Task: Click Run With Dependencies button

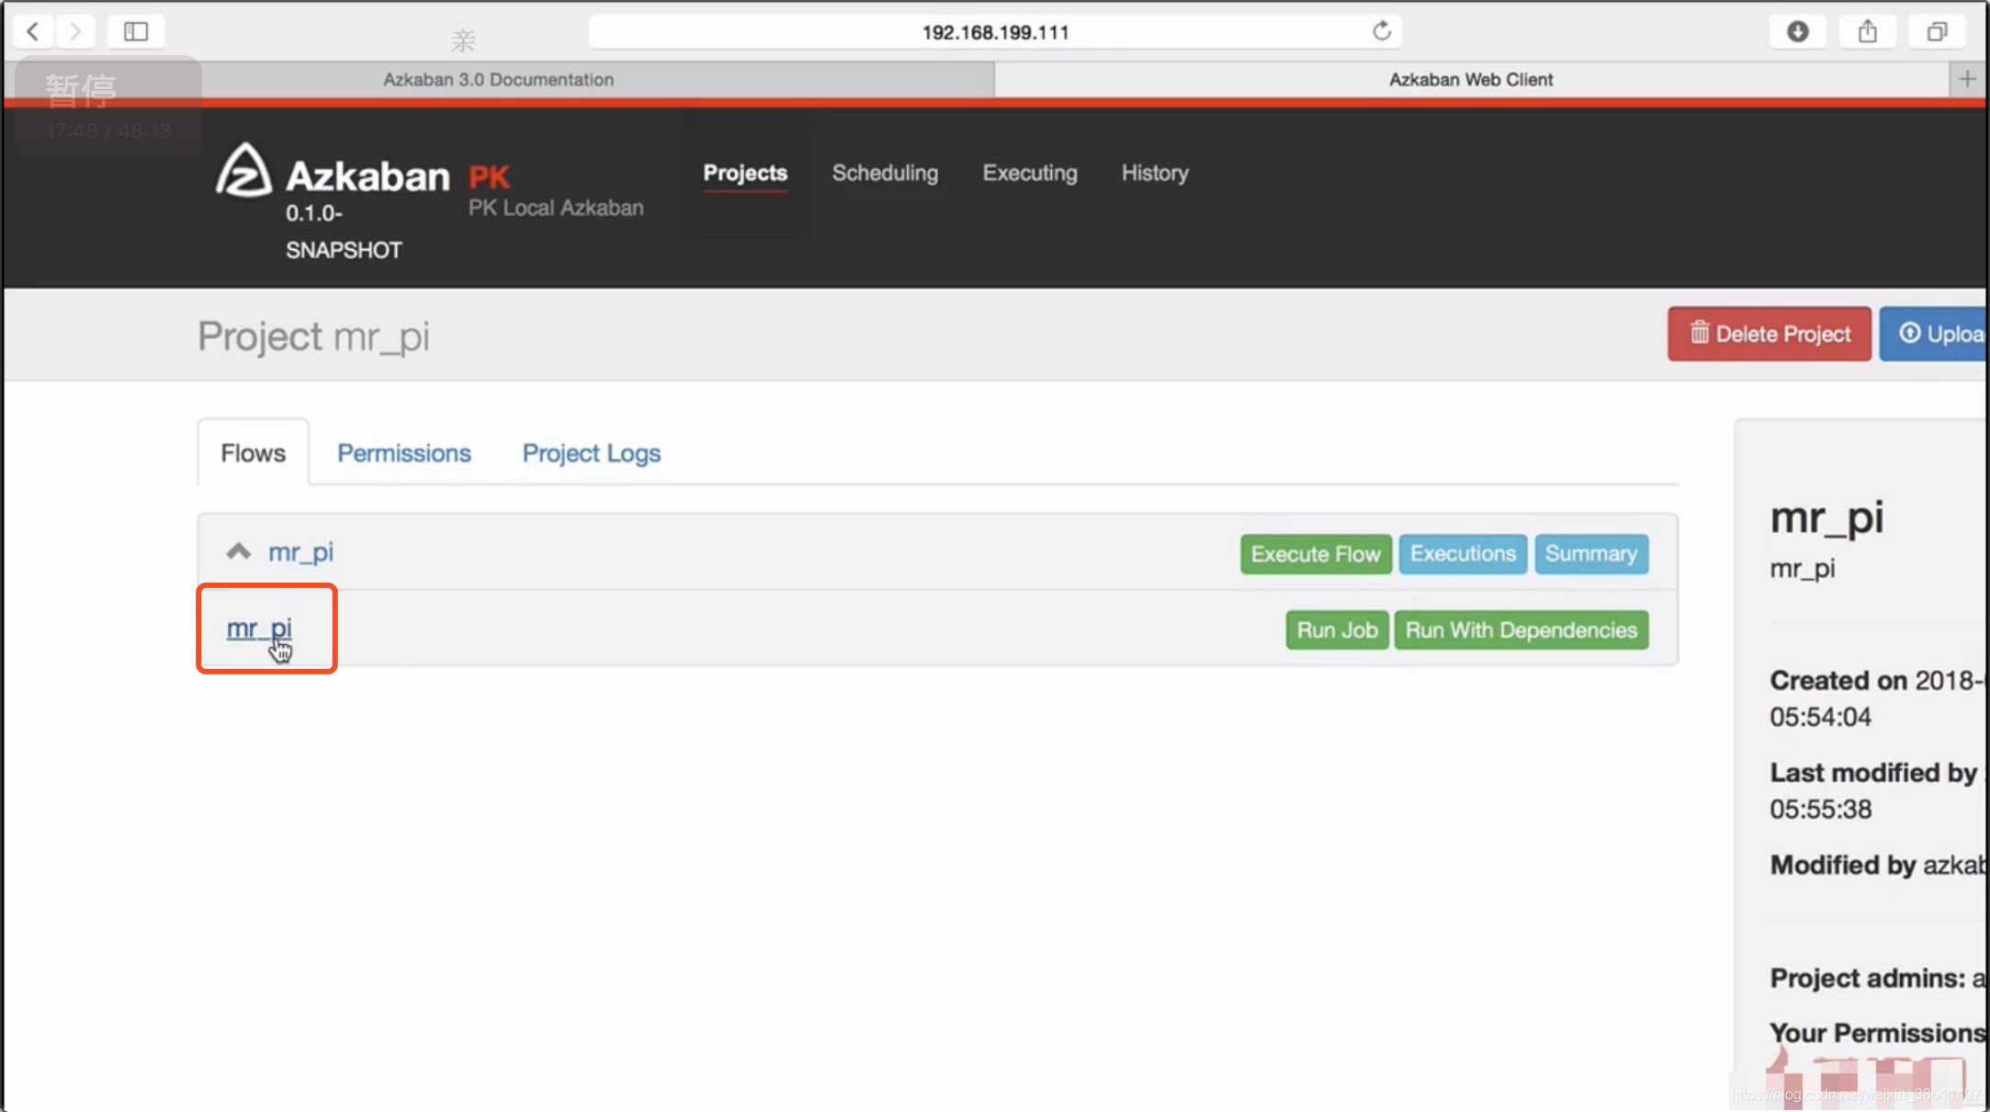Action: tap(1521, 630)
